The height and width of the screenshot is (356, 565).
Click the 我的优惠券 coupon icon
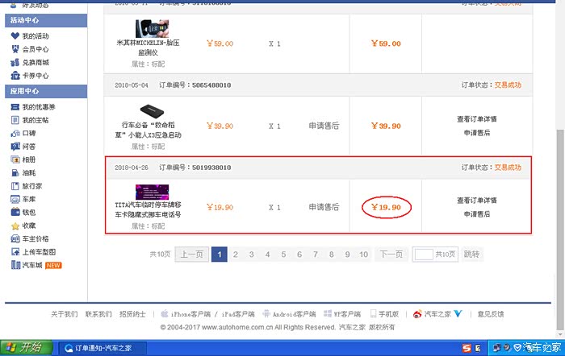pyautogui.click(x=15, y=107)
